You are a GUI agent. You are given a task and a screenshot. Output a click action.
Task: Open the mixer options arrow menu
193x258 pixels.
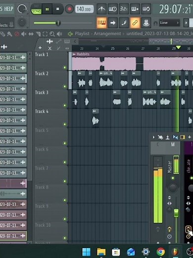tap(153, 137)
